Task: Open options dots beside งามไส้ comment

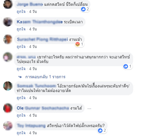Action: pos(89,109)
